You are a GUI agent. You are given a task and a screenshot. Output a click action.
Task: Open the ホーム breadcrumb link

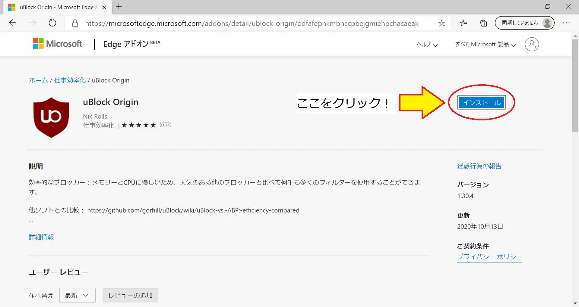38,80
